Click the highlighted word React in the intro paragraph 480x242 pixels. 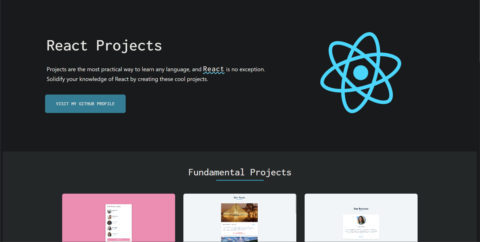[x=214, y=69]
